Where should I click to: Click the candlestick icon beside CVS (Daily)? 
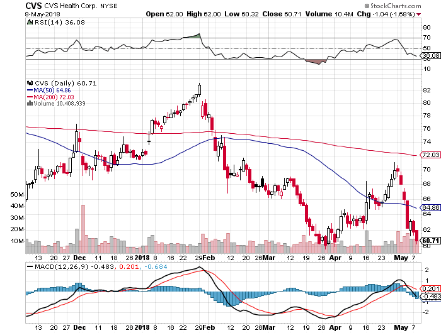point(30,83)
